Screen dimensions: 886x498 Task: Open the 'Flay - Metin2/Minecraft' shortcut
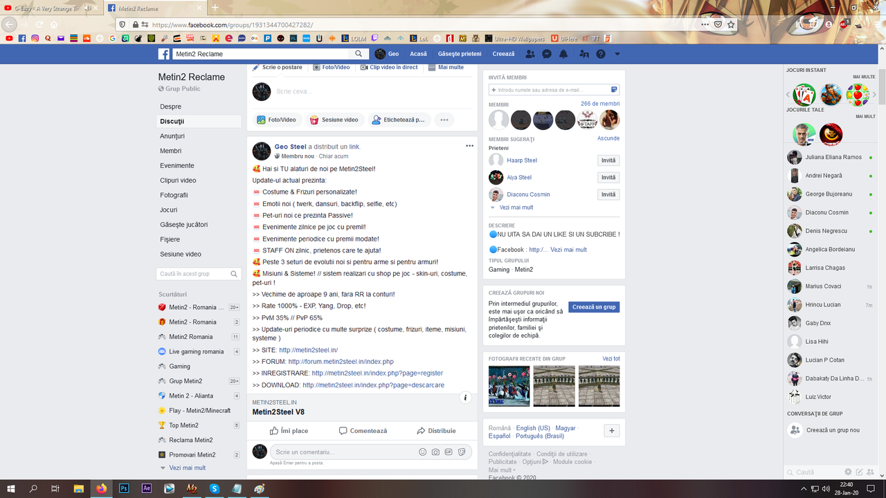pos(200,410)
